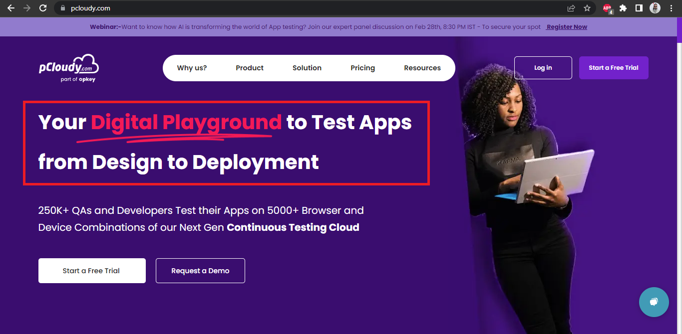This screenshot has height=334, width=682.
Task: Toggle the browser side panel icon
Action: [x=639, y=8]
